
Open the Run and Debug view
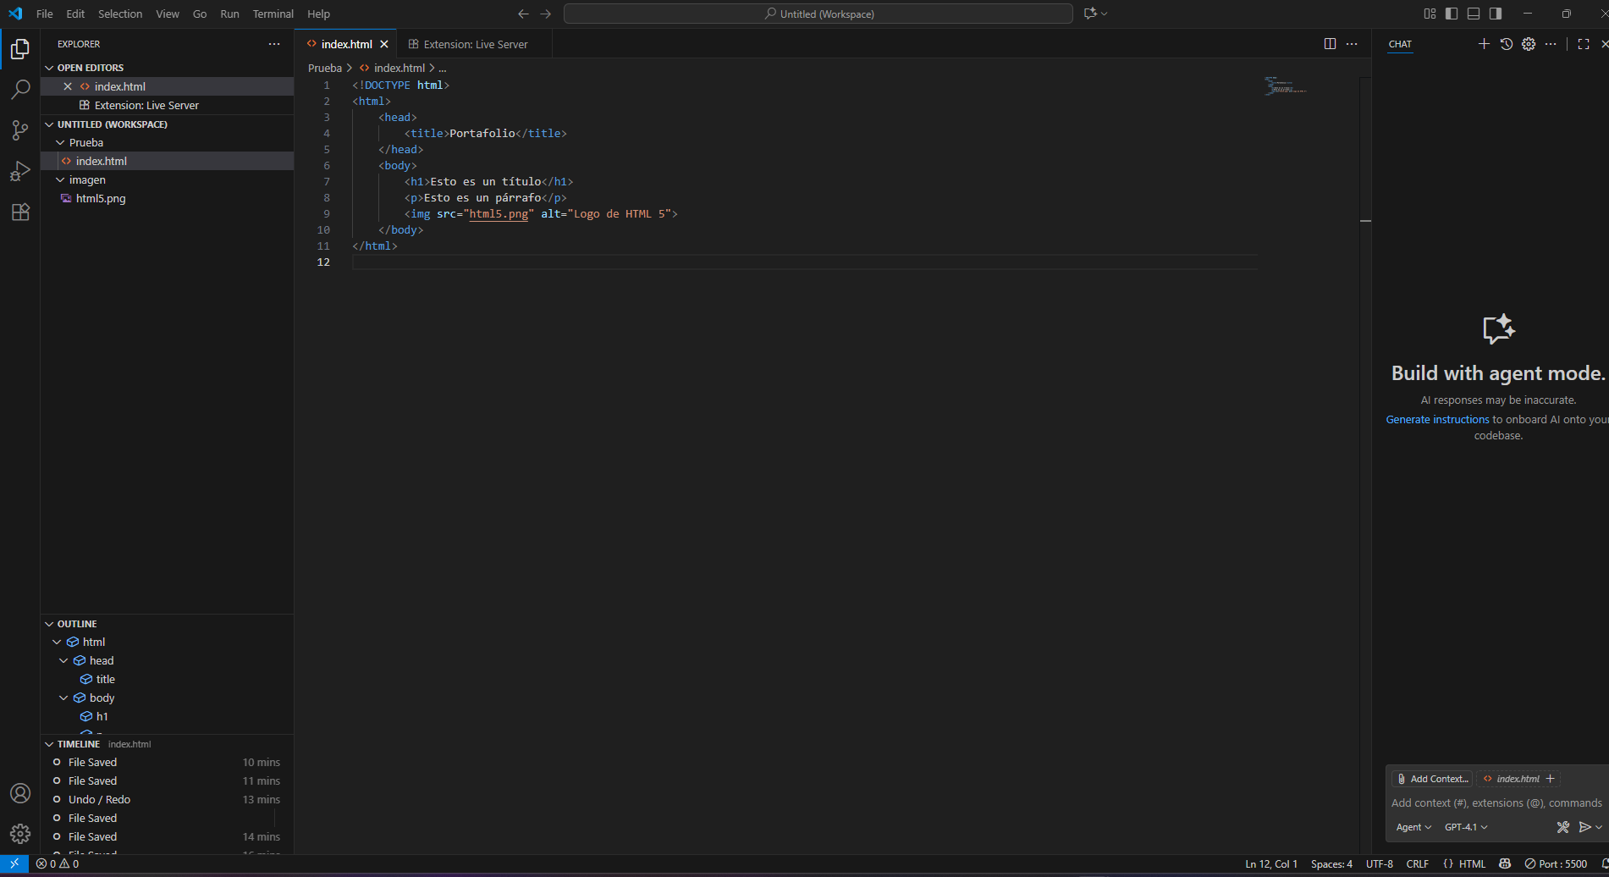click(x=20, y=171)
